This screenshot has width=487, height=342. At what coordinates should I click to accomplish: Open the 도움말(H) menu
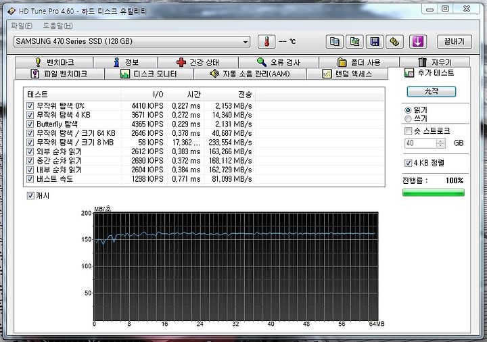(57, 26)
